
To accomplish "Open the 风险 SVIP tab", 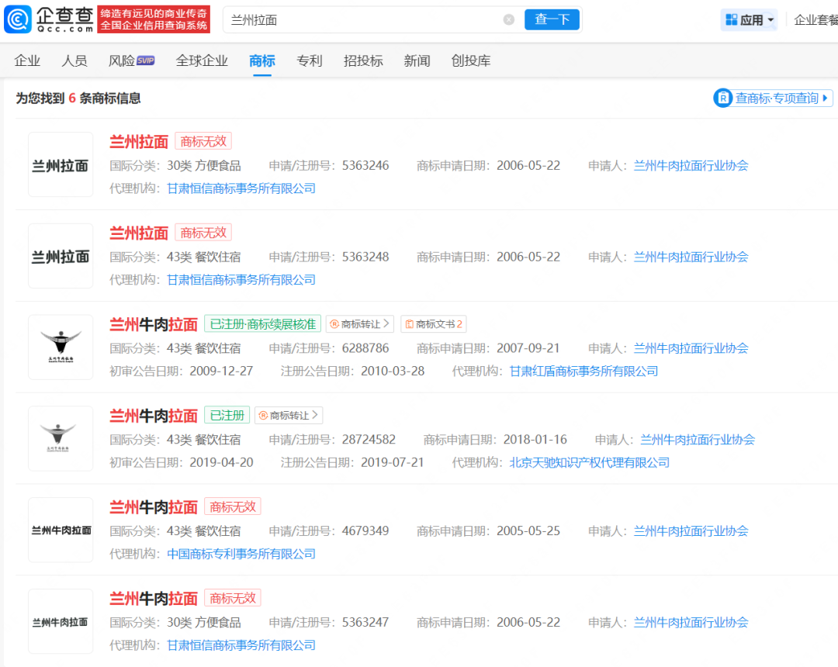I will tap(131, 60).
